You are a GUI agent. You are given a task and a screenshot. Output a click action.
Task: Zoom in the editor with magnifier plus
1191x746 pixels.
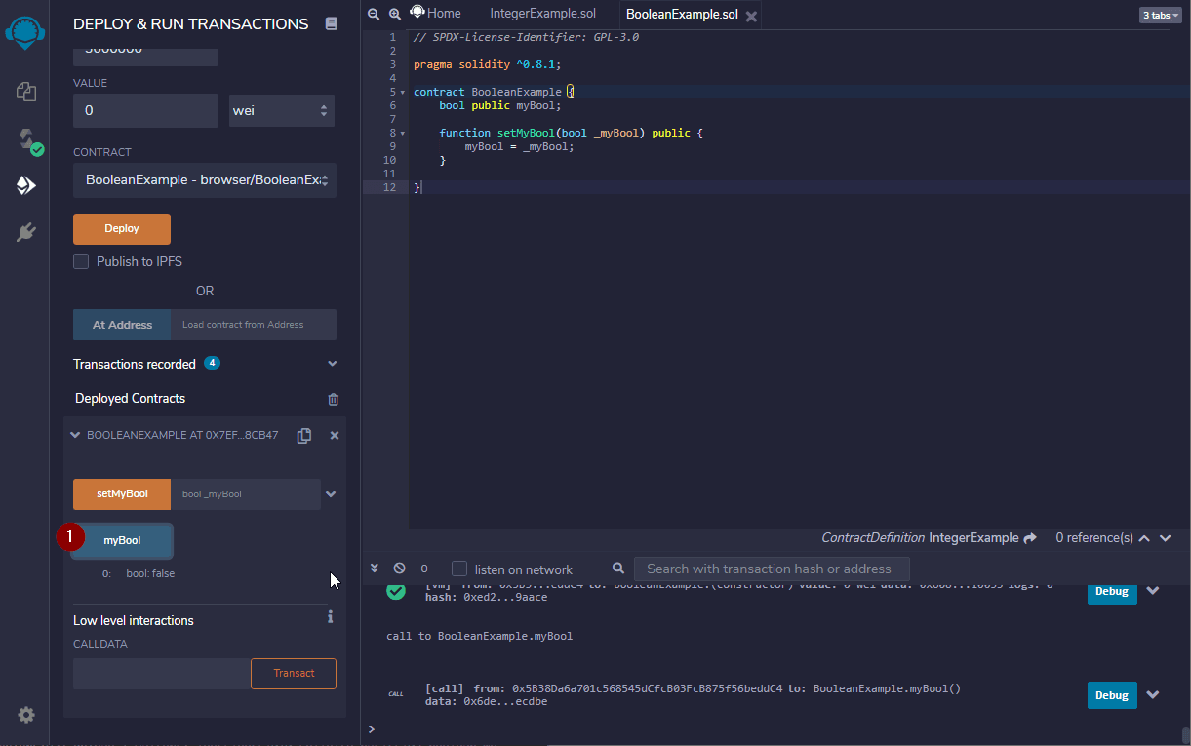(395, 14)
